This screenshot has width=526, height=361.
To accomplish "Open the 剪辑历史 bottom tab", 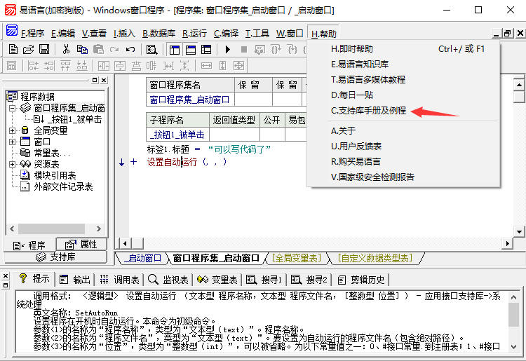I will pyautogui.click(x=361, y=280).
